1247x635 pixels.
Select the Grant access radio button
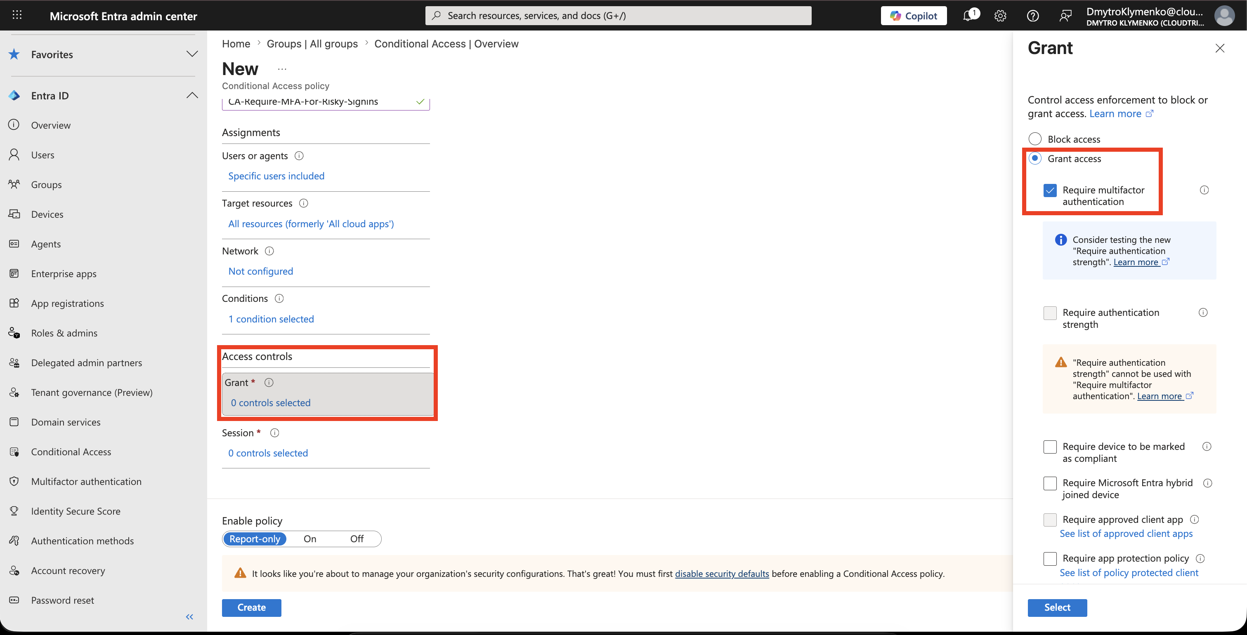click(1035, 158)
